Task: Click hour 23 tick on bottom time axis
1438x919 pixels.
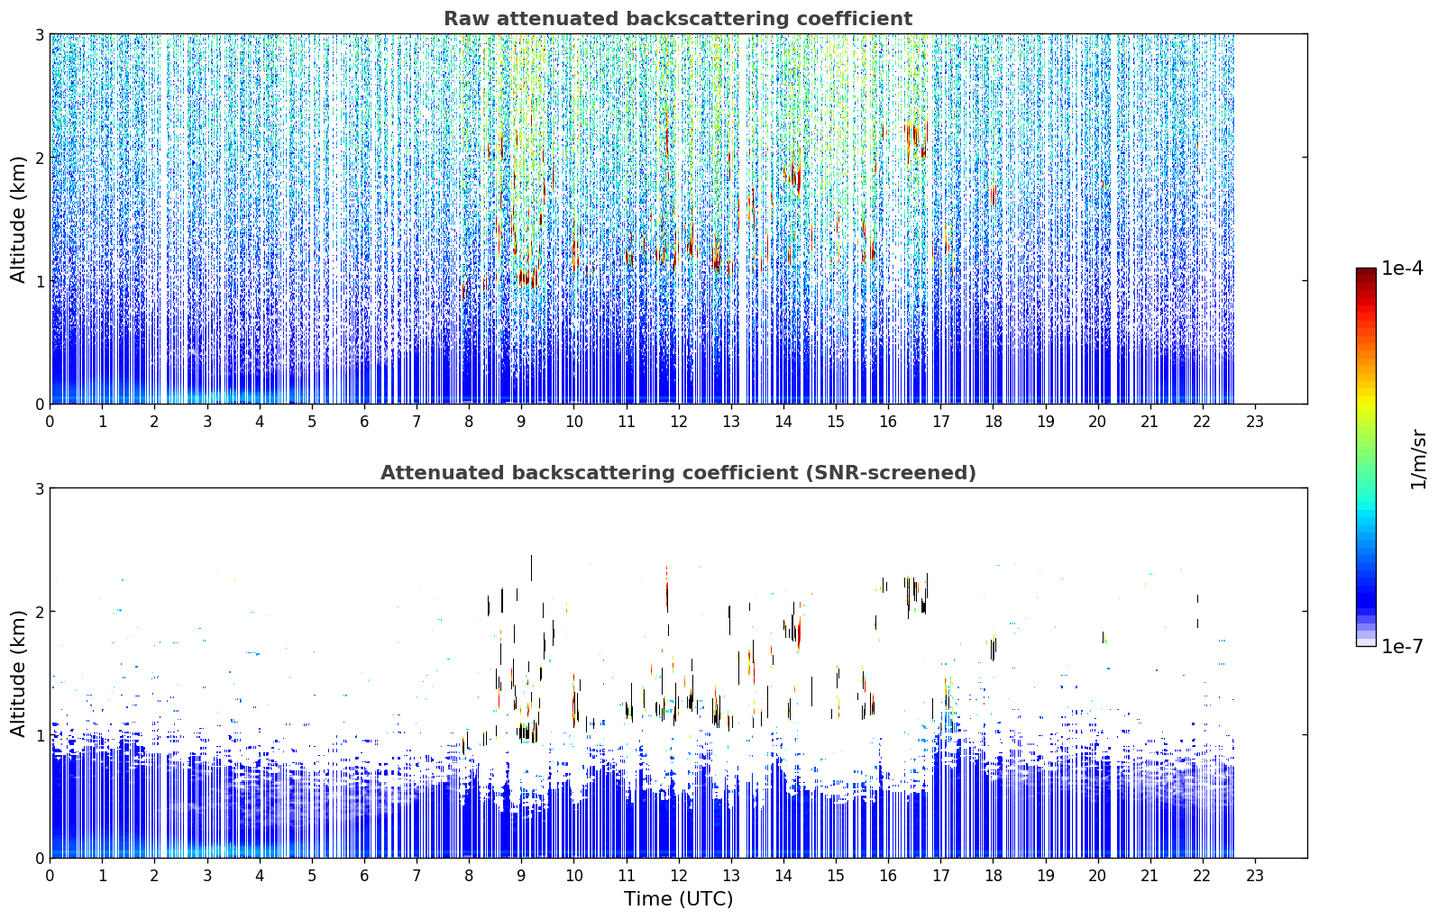Action: click(x=1255, y=875)
